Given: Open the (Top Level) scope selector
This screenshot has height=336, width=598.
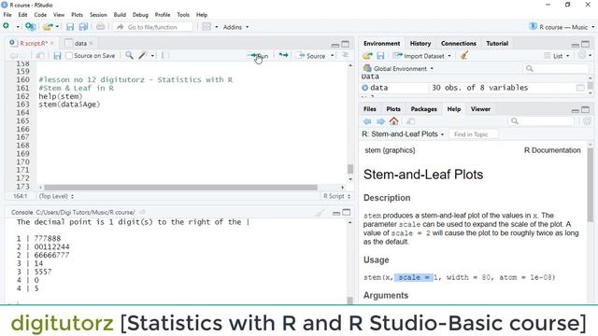Looking at the screenshot, I should click(x=56, y=196).
